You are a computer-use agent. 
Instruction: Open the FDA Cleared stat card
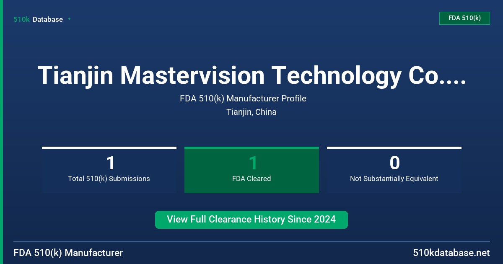[251, 170]
